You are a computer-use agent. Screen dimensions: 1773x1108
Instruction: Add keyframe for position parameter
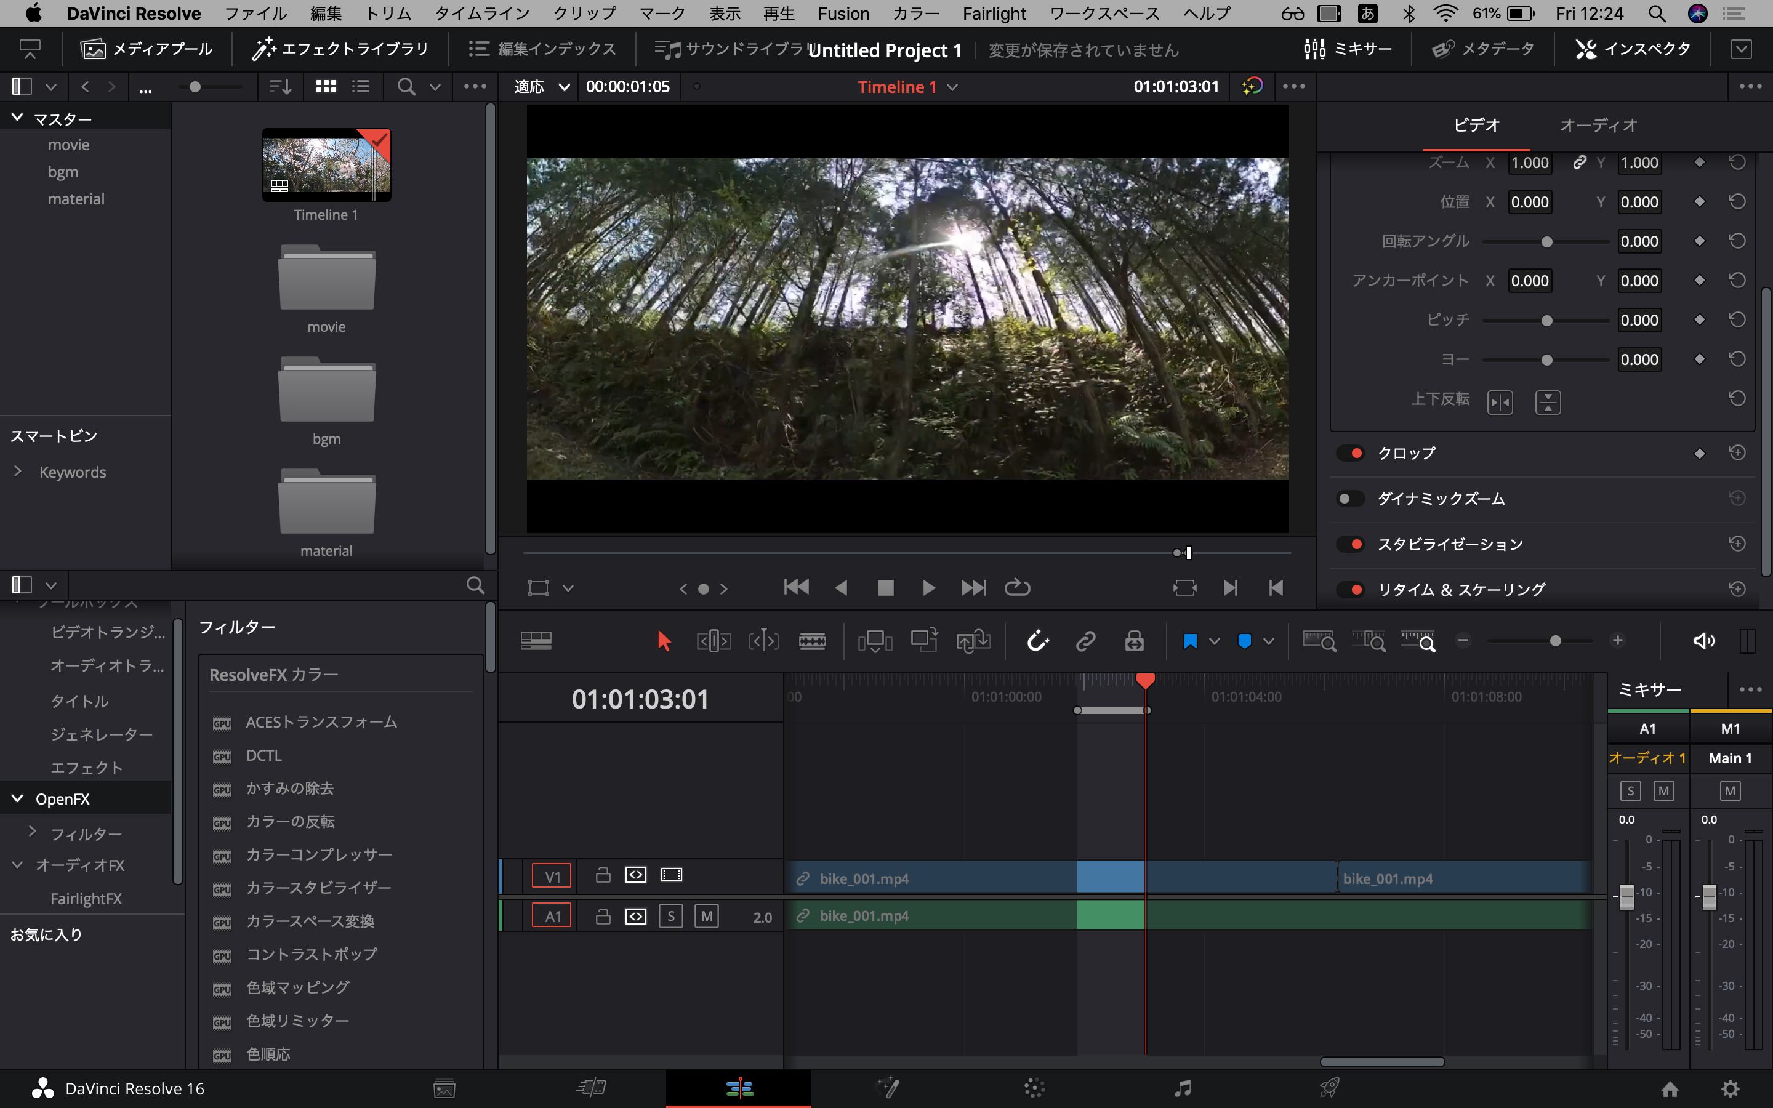point(1699,201)
